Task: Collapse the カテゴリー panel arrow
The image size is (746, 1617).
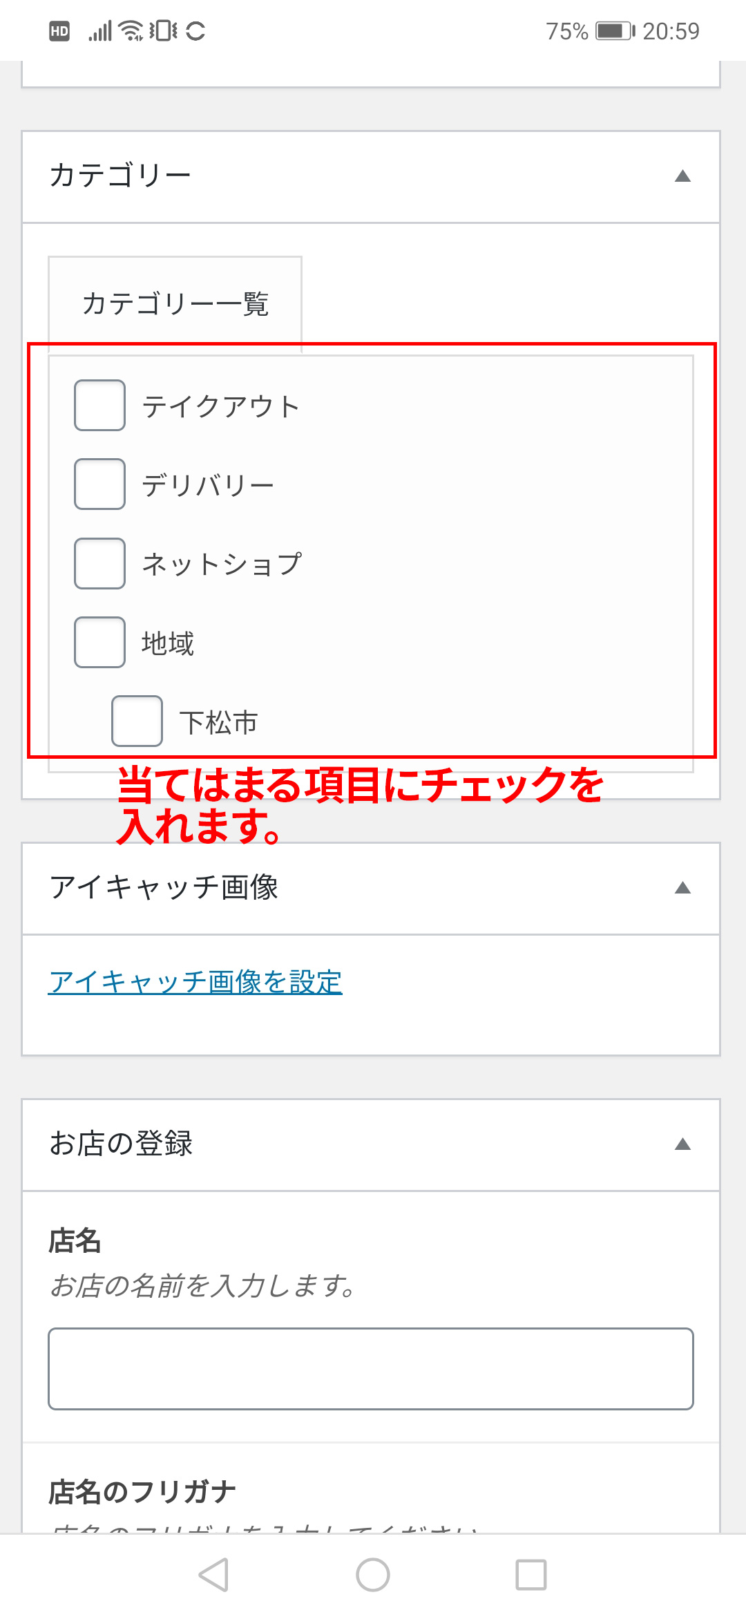Action: [682, 176]
